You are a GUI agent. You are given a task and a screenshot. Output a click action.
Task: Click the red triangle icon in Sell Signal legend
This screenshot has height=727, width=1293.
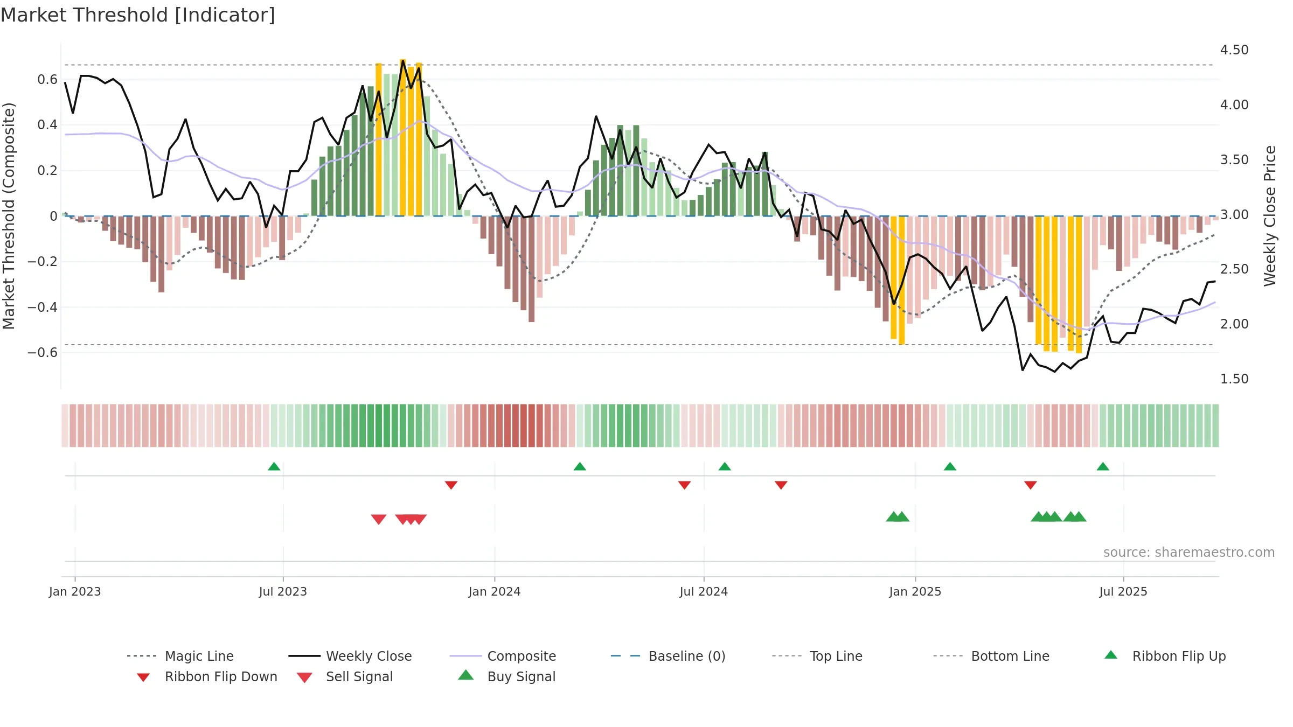[304, 677]
